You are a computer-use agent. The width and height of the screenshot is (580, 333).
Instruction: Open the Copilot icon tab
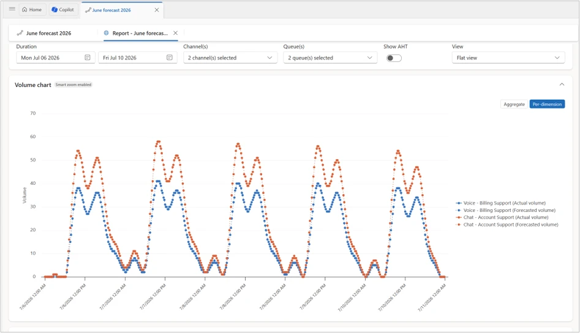click(63, 10)
